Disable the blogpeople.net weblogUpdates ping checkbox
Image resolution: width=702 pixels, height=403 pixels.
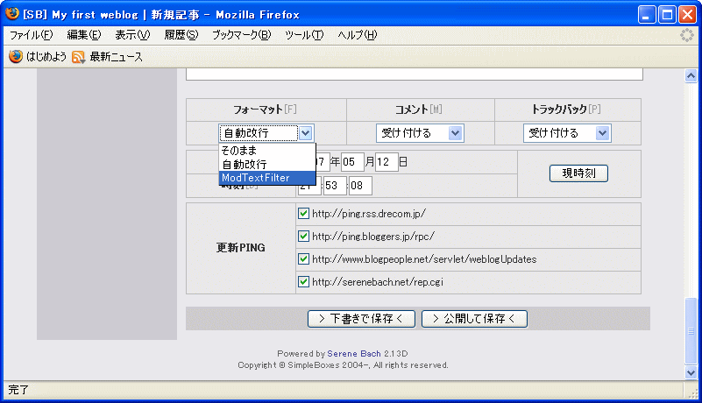303,259
